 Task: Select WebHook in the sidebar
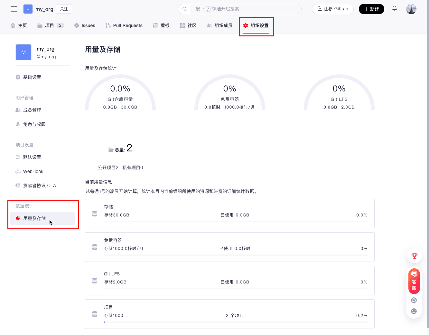pos(33,171)
